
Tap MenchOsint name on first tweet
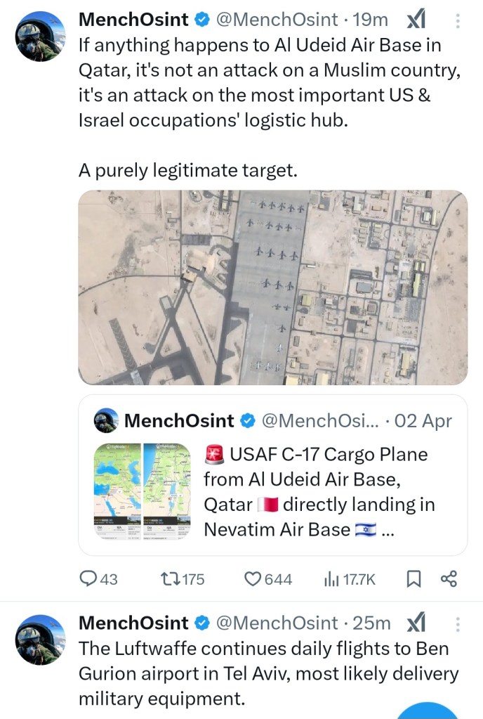click(133, 21)
